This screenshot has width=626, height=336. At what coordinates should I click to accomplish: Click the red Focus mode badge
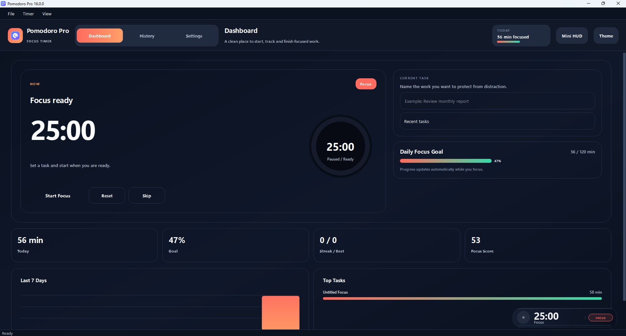[x=366, y=84]
